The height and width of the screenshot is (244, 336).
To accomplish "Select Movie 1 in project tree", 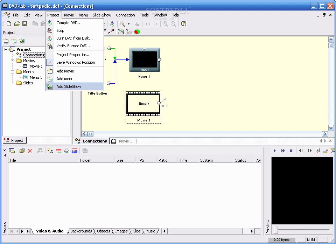I will [36, 66].
